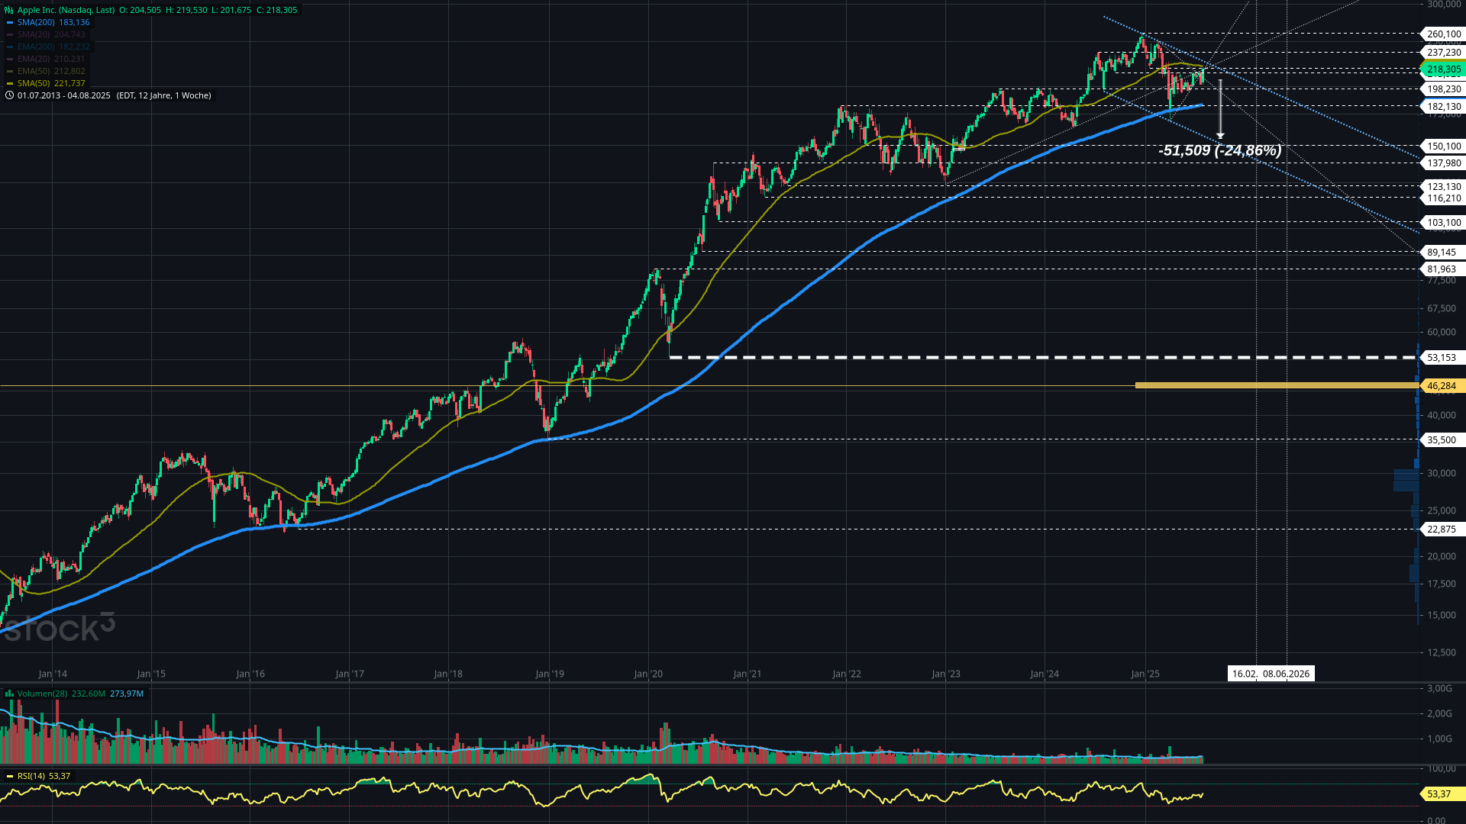1466x824 pixels.
Task: Select the 103,100 price level tag
Action: [1442, 223]
